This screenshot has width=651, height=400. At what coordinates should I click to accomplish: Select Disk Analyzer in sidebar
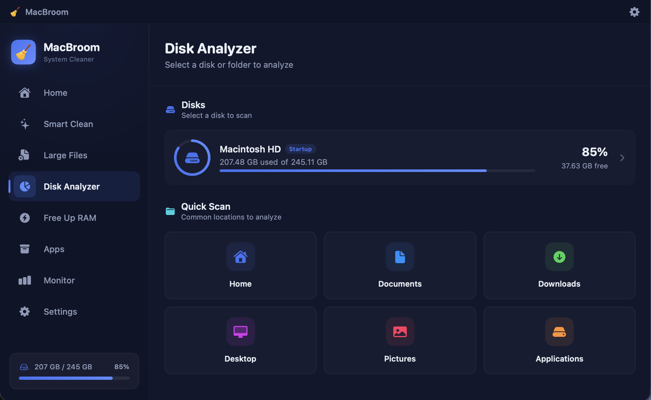74,186
